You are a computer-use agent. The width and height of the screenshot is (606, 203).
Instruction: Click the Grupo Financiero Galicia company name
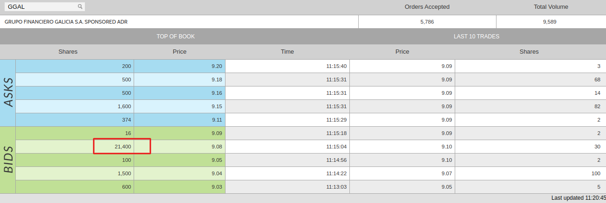pos(66,22)
